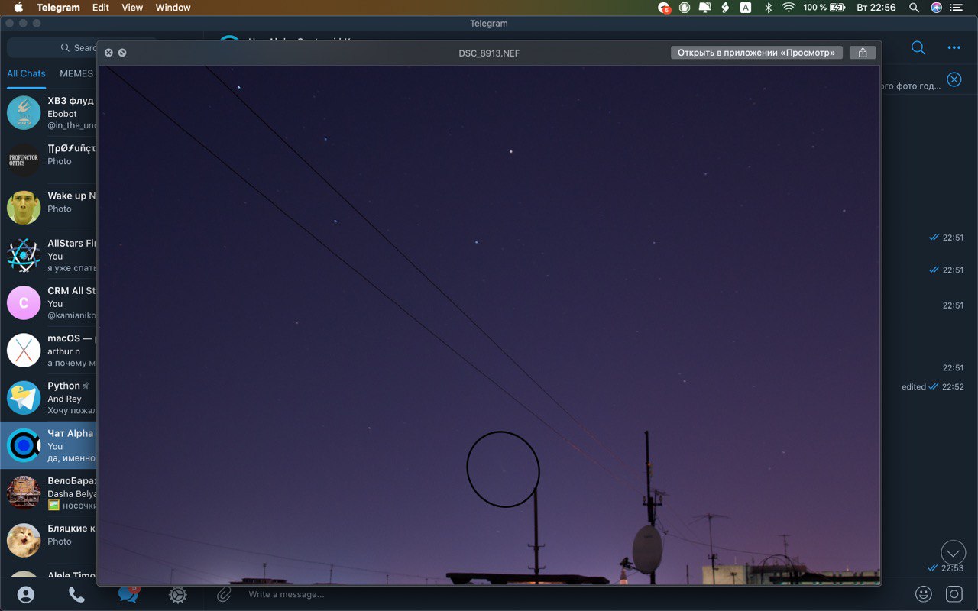Open the emoji picker smiley icon
Image resolution: width=978 pixels, height=611 pixels.
pyautogui.click(x=924, y=593)
